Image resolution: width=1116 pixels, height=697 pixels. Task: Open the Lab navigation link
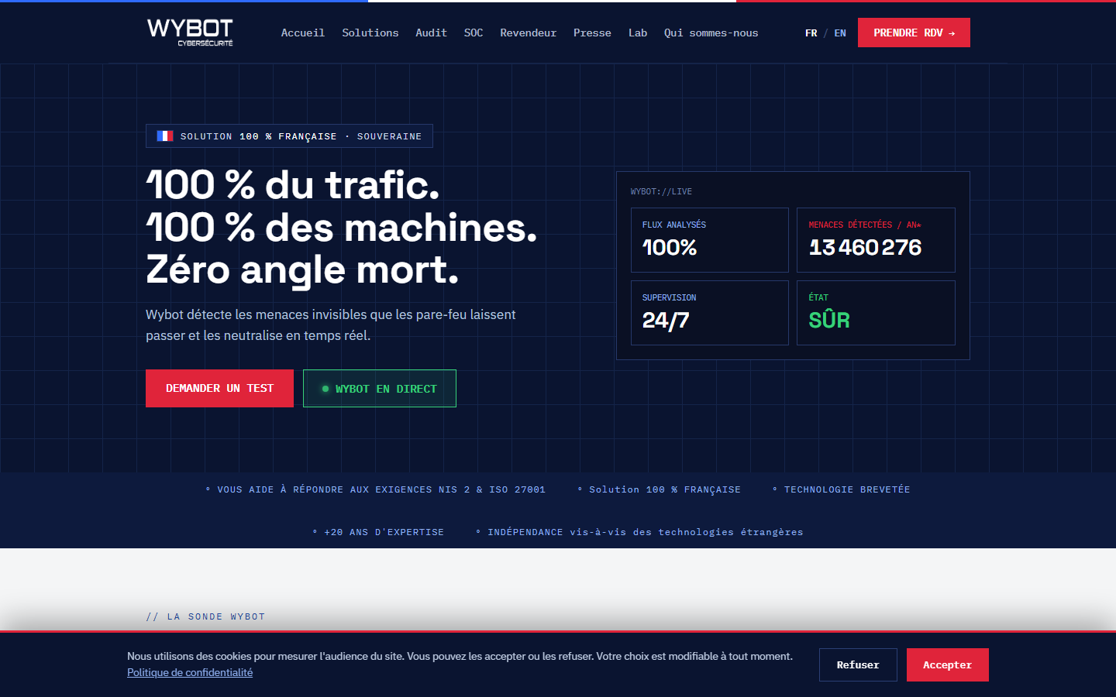638,33
